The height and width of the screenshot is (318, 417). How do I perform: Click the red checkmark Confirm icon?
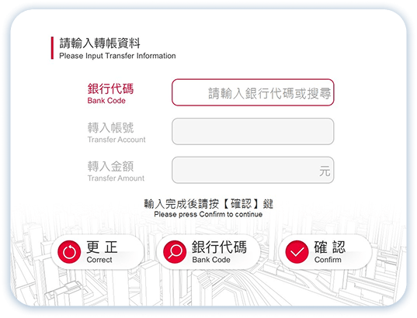pyautogui.click(x=297, y=252)
